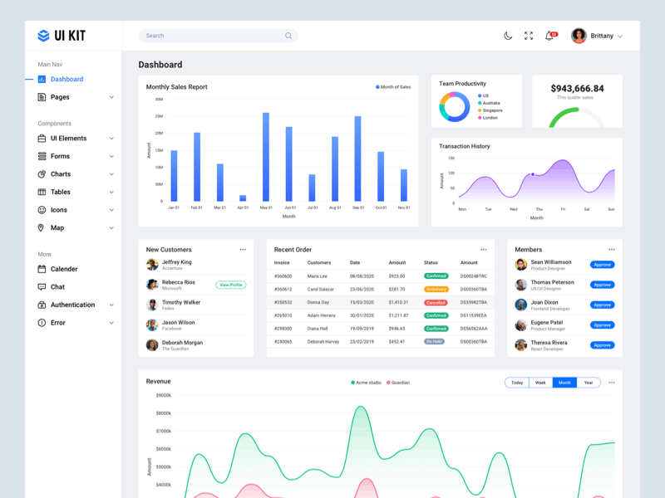Switch Revenue chart to Year tab

pos(589,383)
